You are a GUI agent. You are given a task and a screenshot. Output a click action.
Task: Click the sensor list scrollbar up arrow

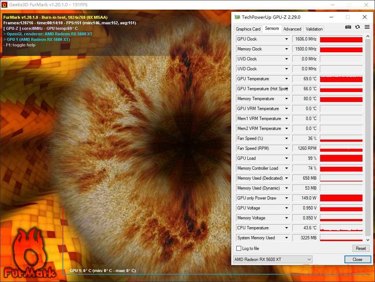click(368, 36)
